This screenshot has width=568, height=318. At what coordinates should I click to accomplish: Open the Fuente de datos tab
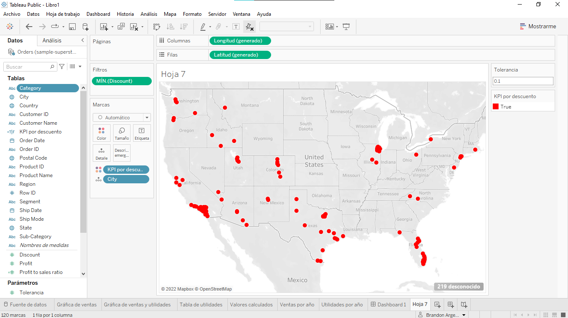[25, 305]
